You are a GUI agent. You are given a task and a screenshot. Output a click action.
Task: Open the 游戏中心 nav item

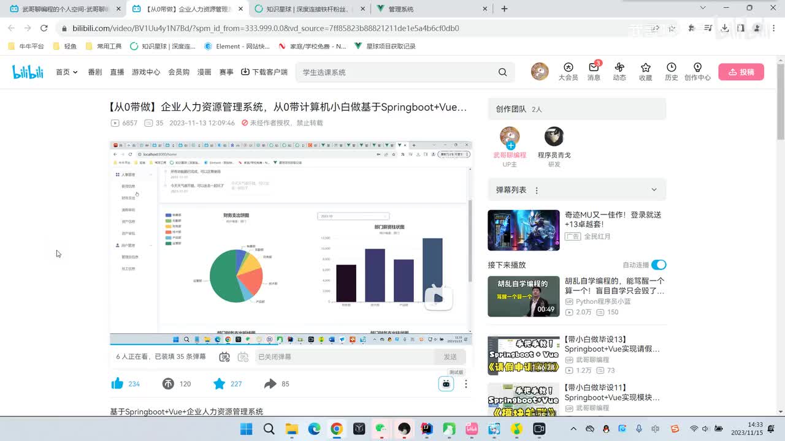tap(146, 72)
